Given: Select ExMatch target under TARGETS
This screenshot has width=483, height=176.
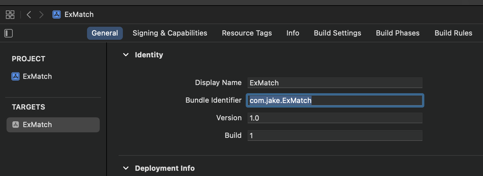Looking at the screenshot, I should (x=53, y=125).
